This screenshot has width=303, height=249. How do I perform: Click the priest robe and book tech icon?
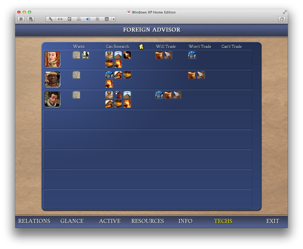pyautogui.click(x=118, y=95)
